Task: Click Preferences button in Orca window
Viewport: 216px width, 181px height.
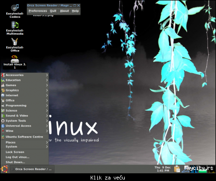Action: [38, 11]
